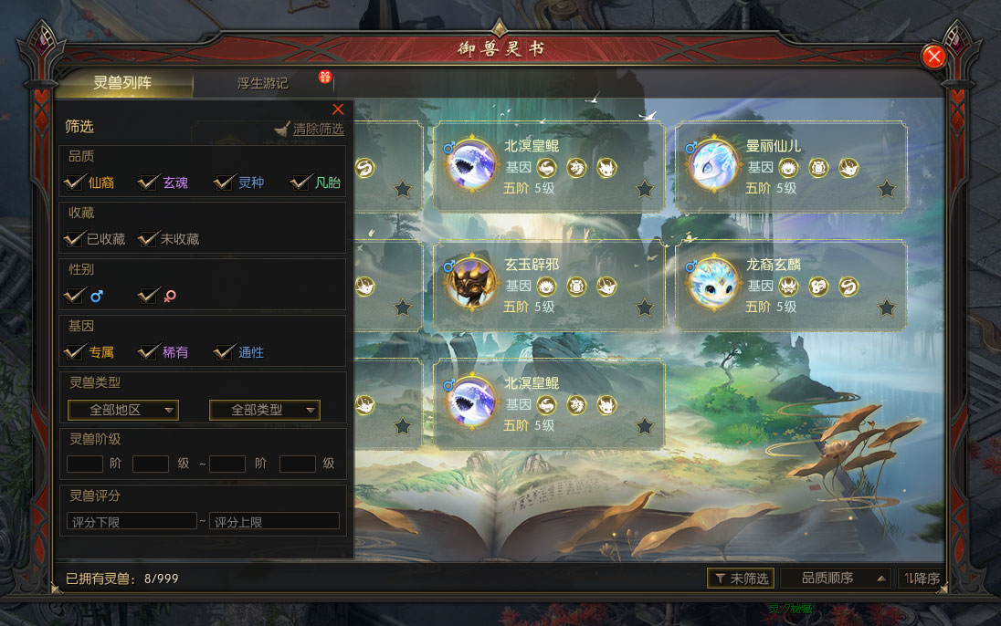This screenshot has width=1001, height=626.
Task: Click the middle gene icon of 玄玉辟邪
Action: coord(576,287)
